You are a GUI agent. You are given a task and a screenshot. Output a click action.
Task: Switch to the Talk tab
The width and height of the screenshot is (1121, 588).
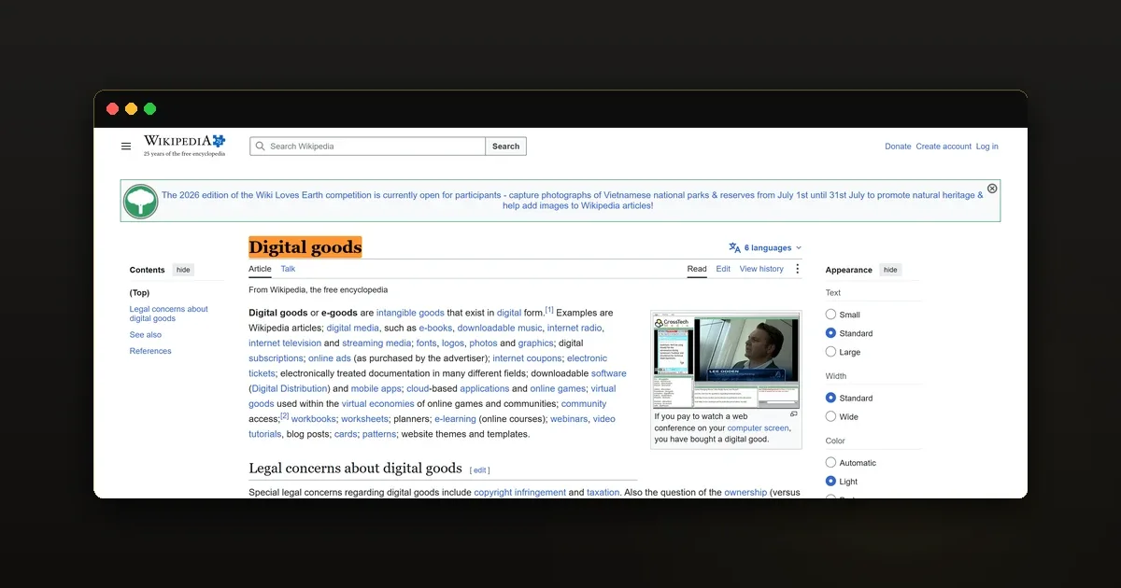pyautogui.click(x=288, y=269)
